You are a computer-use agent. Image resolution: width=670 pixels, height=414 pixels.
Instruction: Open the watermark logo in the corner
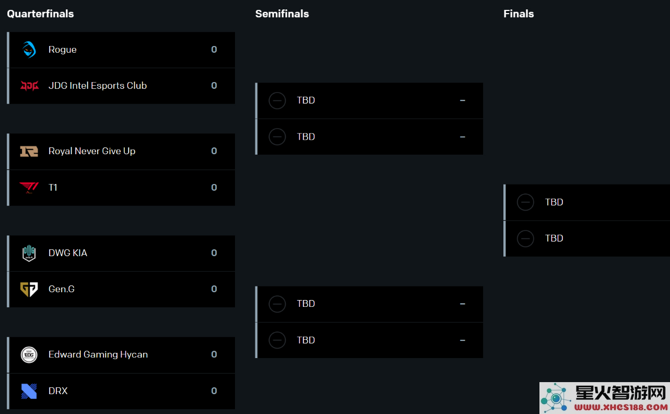coord(605,398)
